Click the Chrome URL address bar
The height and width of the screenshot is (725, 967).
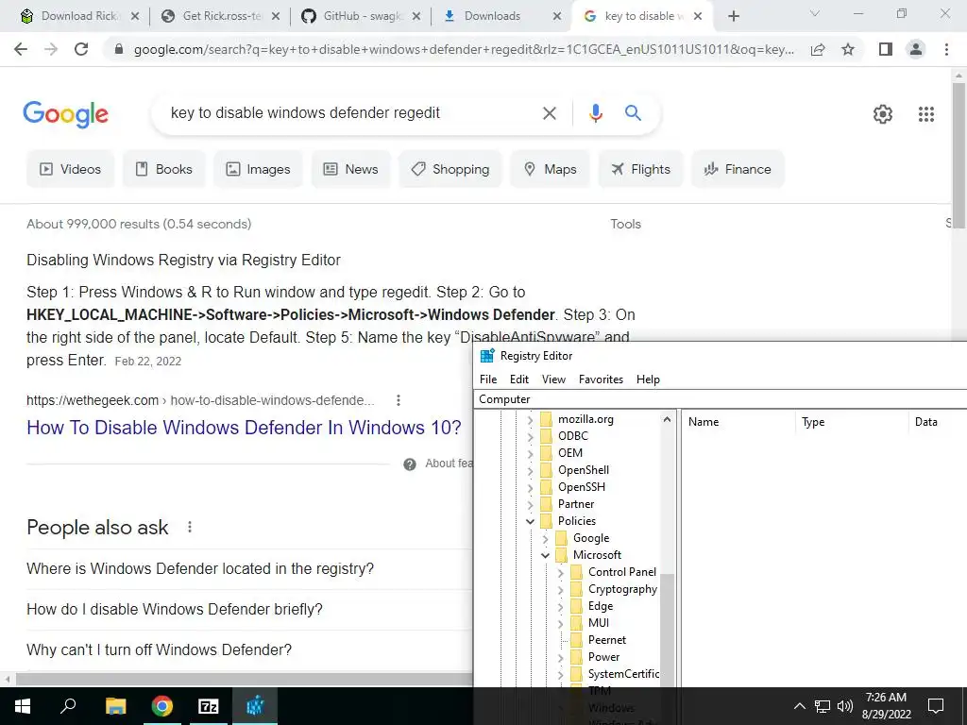click(464, 49)
